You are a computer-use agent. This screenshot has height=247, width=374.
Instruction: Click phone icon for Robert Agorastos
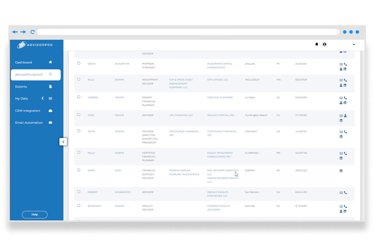[346, 193]
